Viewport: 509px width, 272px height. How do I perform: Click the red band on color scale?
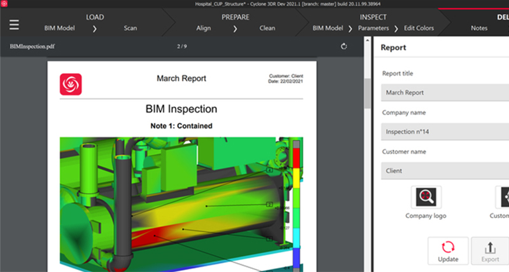(x=295, y=159)
